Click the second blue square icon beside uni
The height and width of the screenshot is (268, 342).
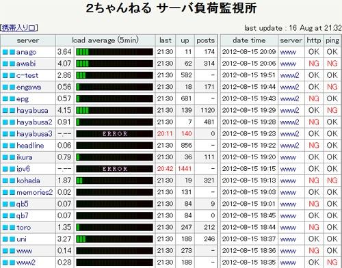tap(12, 239)
